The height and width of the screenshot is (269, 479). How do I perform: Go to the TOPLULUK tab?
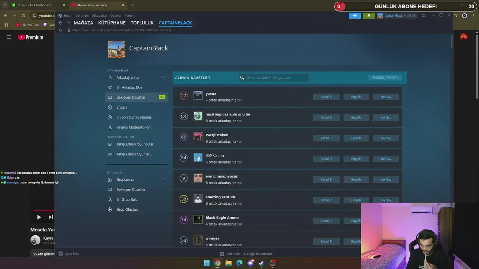pyautogui.click(x=142, y=23)
